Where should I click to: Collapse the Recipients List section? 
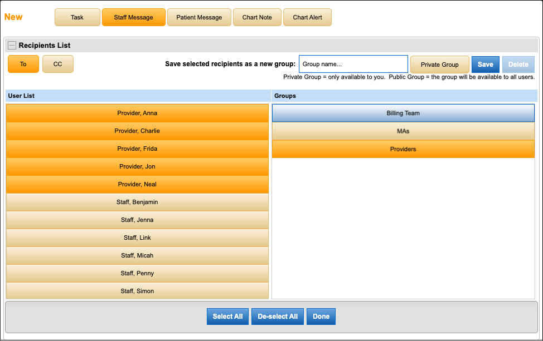point(11,45)
